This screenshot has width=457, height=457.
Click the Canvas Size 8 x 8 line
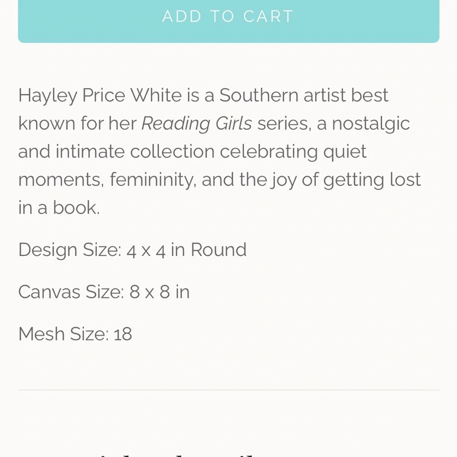click(104, 292)
